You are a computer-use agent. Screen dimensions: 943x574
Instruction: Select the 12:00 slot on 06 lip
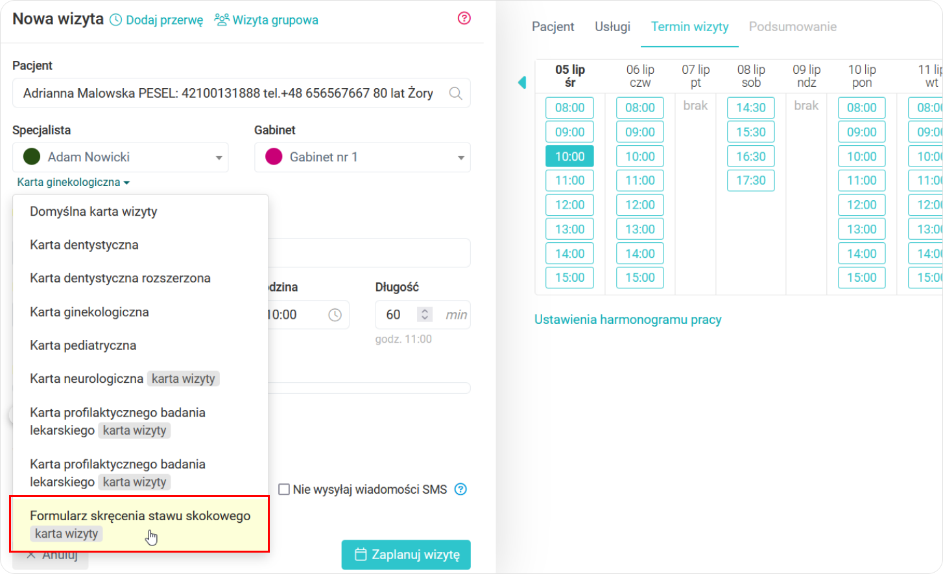click(x=640, y=205)
